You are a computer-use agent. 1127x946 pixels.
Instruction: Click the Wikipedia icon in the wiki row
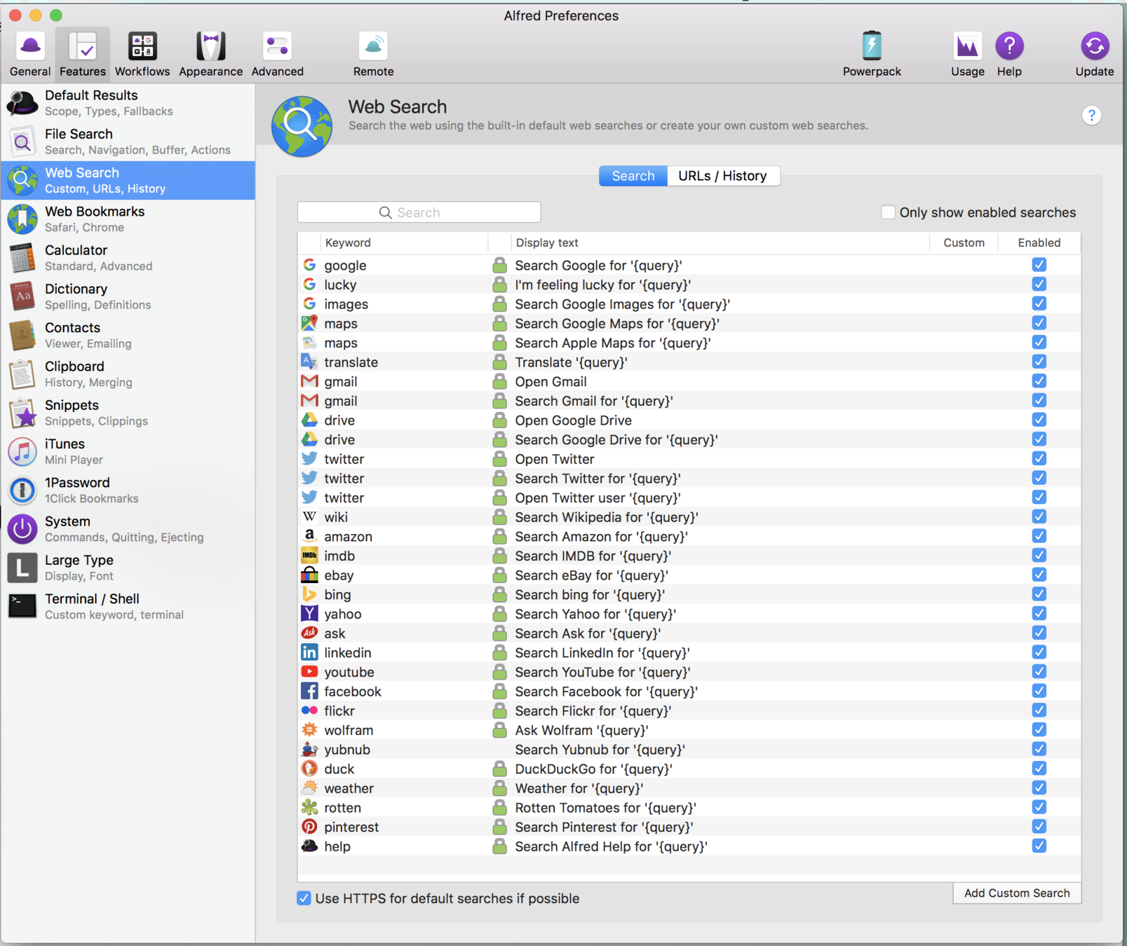point(309,516)
